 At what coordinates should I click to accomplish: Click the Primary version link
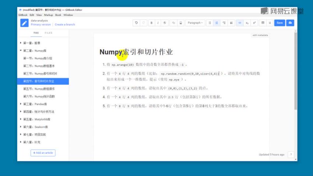(41, 25)
